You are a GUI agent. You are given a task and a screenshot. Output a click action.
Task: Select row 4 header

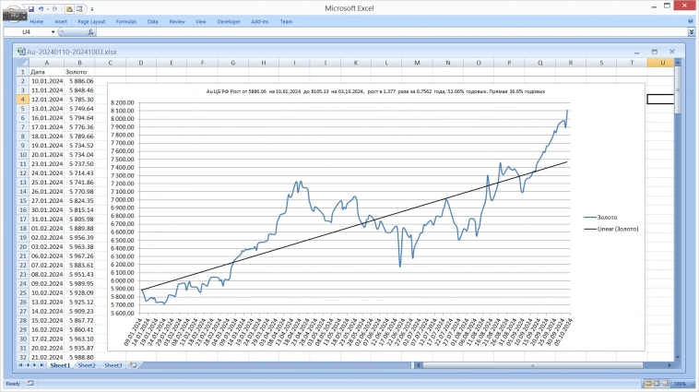(23, 100)
